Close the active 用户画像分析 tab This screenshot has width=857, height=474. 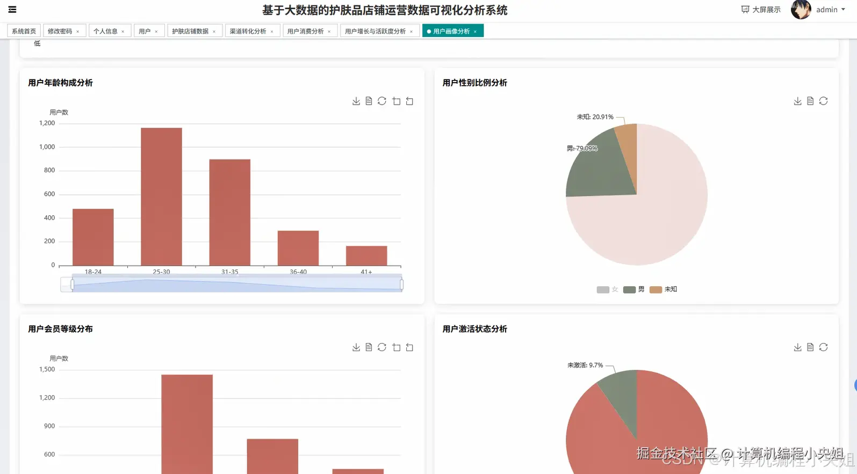tap(476, 32)
